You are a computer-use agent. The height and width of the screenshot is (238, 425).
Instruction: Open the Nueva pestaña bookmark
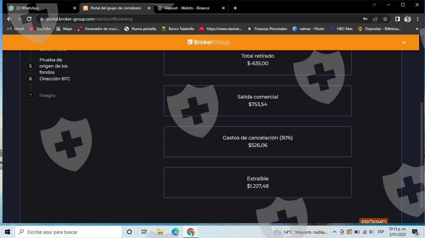(140, 29)
